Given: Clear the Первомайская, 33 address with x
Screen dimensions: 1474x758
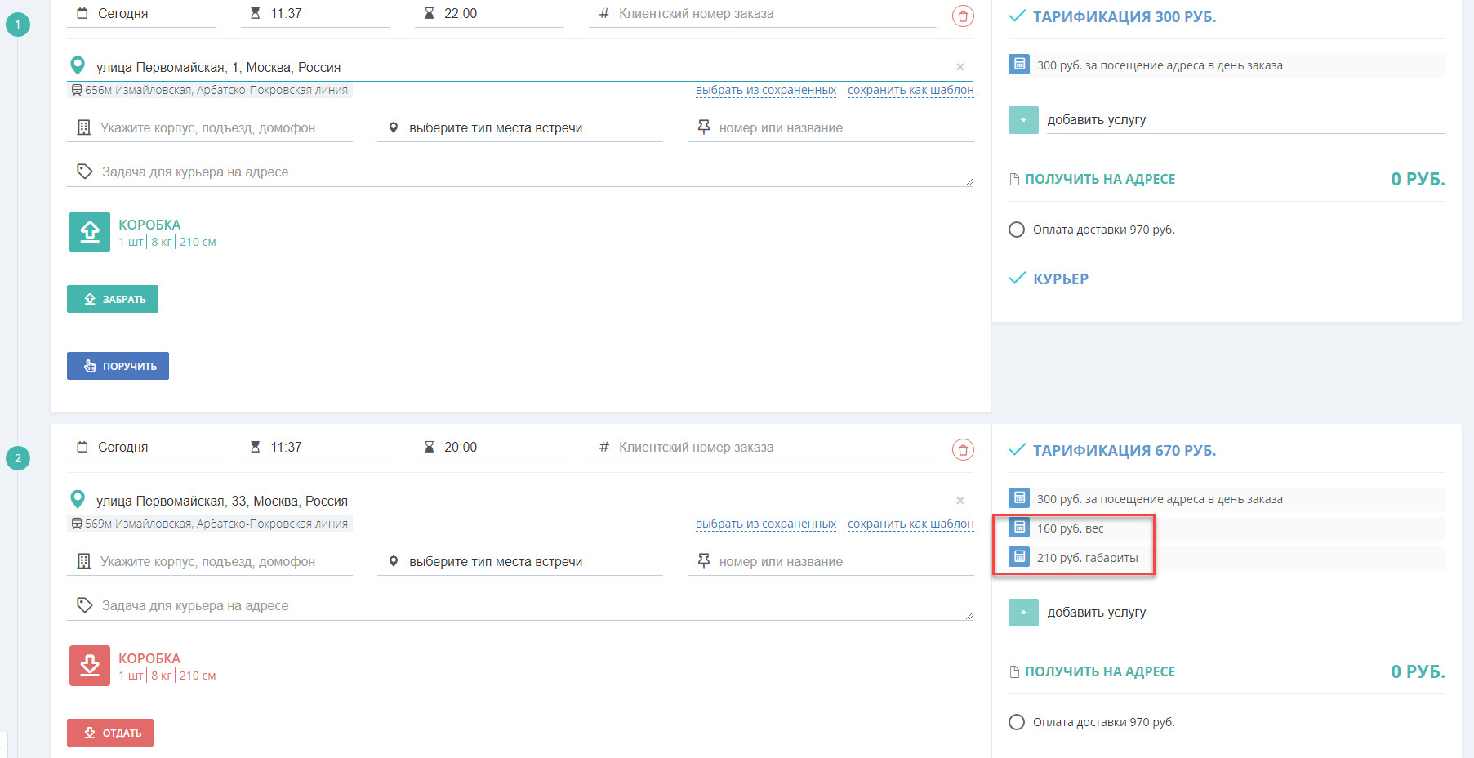Looking at the screenshot, I should (x=960, y=501).
